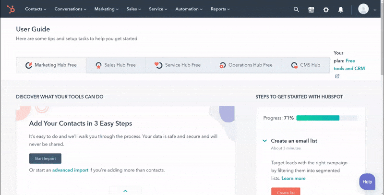Screen dimensions: 384x195
Task: Click the Progress: 71% label
Action: (x=278, y=118)
